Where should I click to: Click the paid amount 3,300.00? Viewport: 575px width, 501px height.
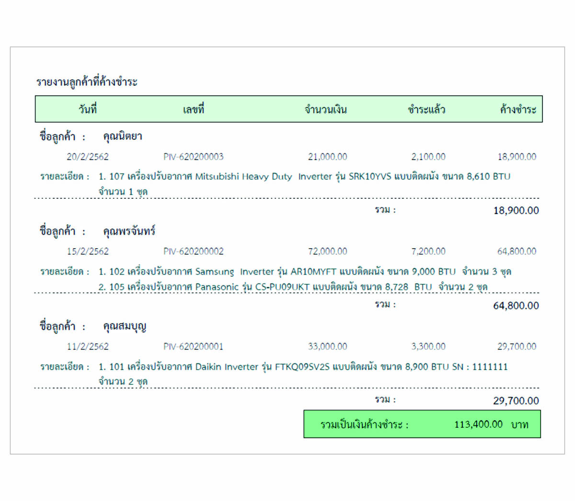(x=428, y=346)
